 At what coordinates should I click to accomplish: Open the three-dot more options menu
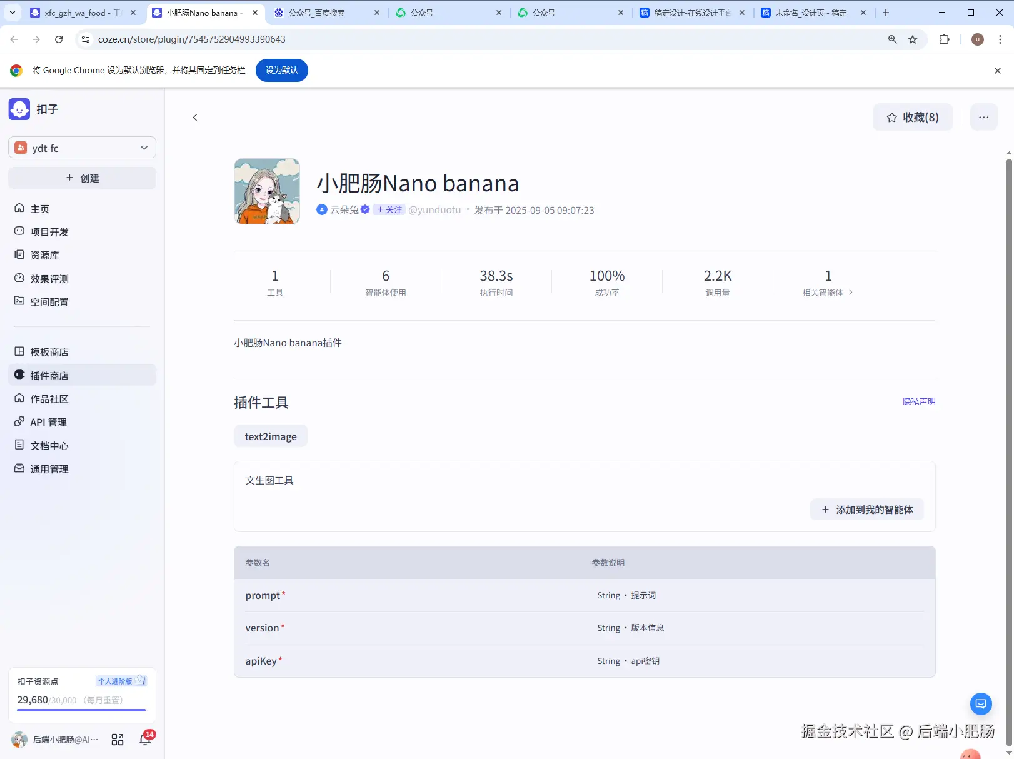click(x=984, y=117)
